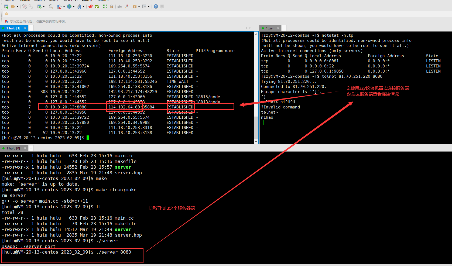Image resolution: width=452 pixels, height=266 pixels.
Task: Expand the open-session dropdown arrow
Action: [x=17, y=6]
